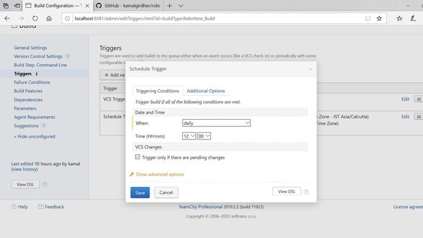This screenshot has height=238, width=423.
Task: Cancel the Schedule Trigger dialog
Action: tap(166, 192)
